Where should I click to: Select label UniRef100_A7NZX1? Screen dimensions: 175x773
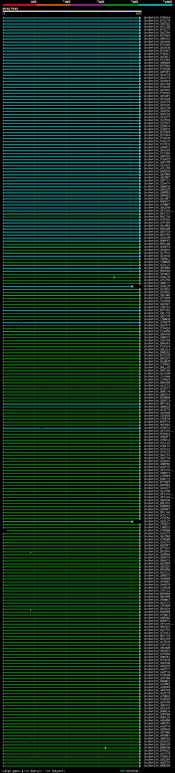[157, 428]
